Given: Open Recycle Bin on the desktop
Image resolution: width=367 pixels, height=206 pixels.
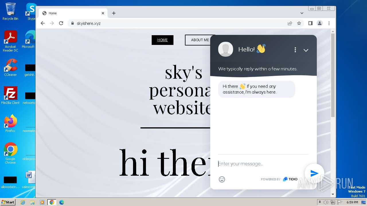Looking at the screenshot, I should [x=10, y=12].
